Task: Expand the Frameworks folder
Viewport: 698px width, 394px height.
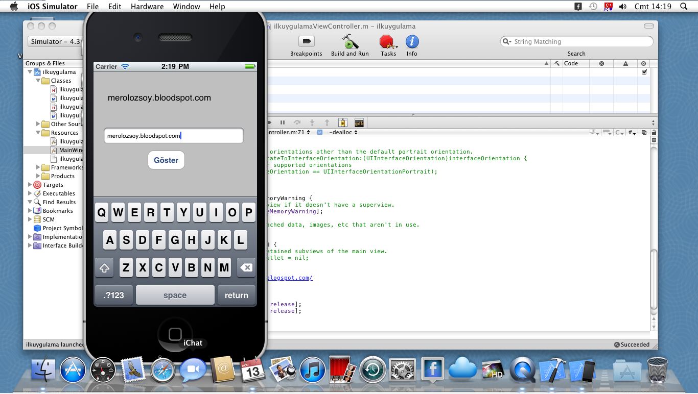Action: (38, 167)
